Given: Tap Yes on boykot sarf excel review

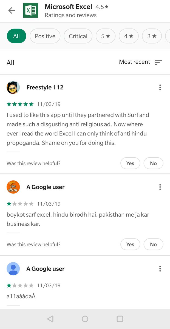Looking at the screenshot, I should click(x=130, y=244).
